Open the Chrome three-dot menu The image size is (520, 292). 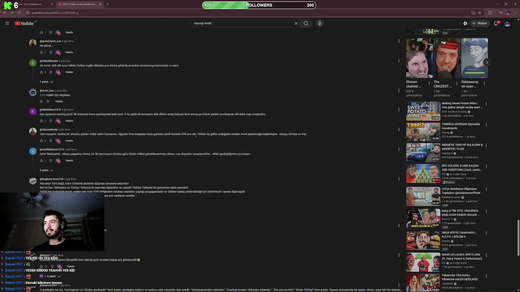tap(515, 13)
